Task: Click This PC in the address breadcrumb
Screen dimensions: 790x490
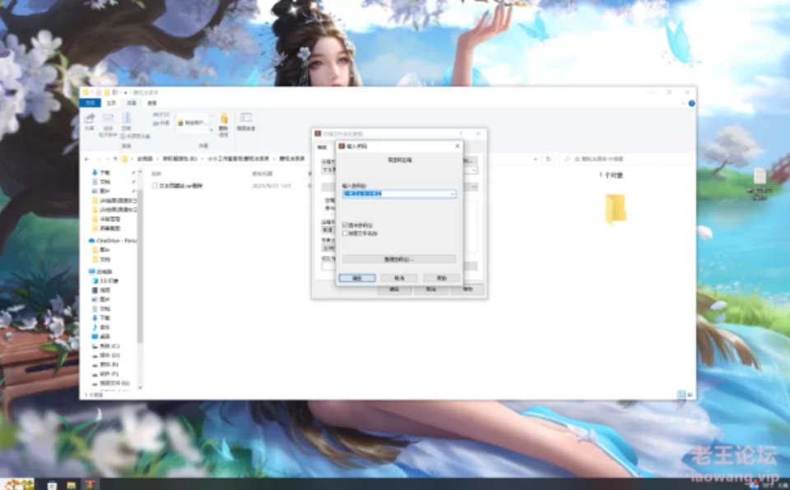Action: pos(145,159)
